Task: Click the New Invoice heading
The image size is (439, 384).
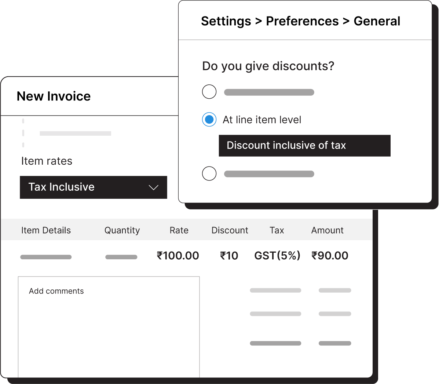Action: tap(54, 96)
